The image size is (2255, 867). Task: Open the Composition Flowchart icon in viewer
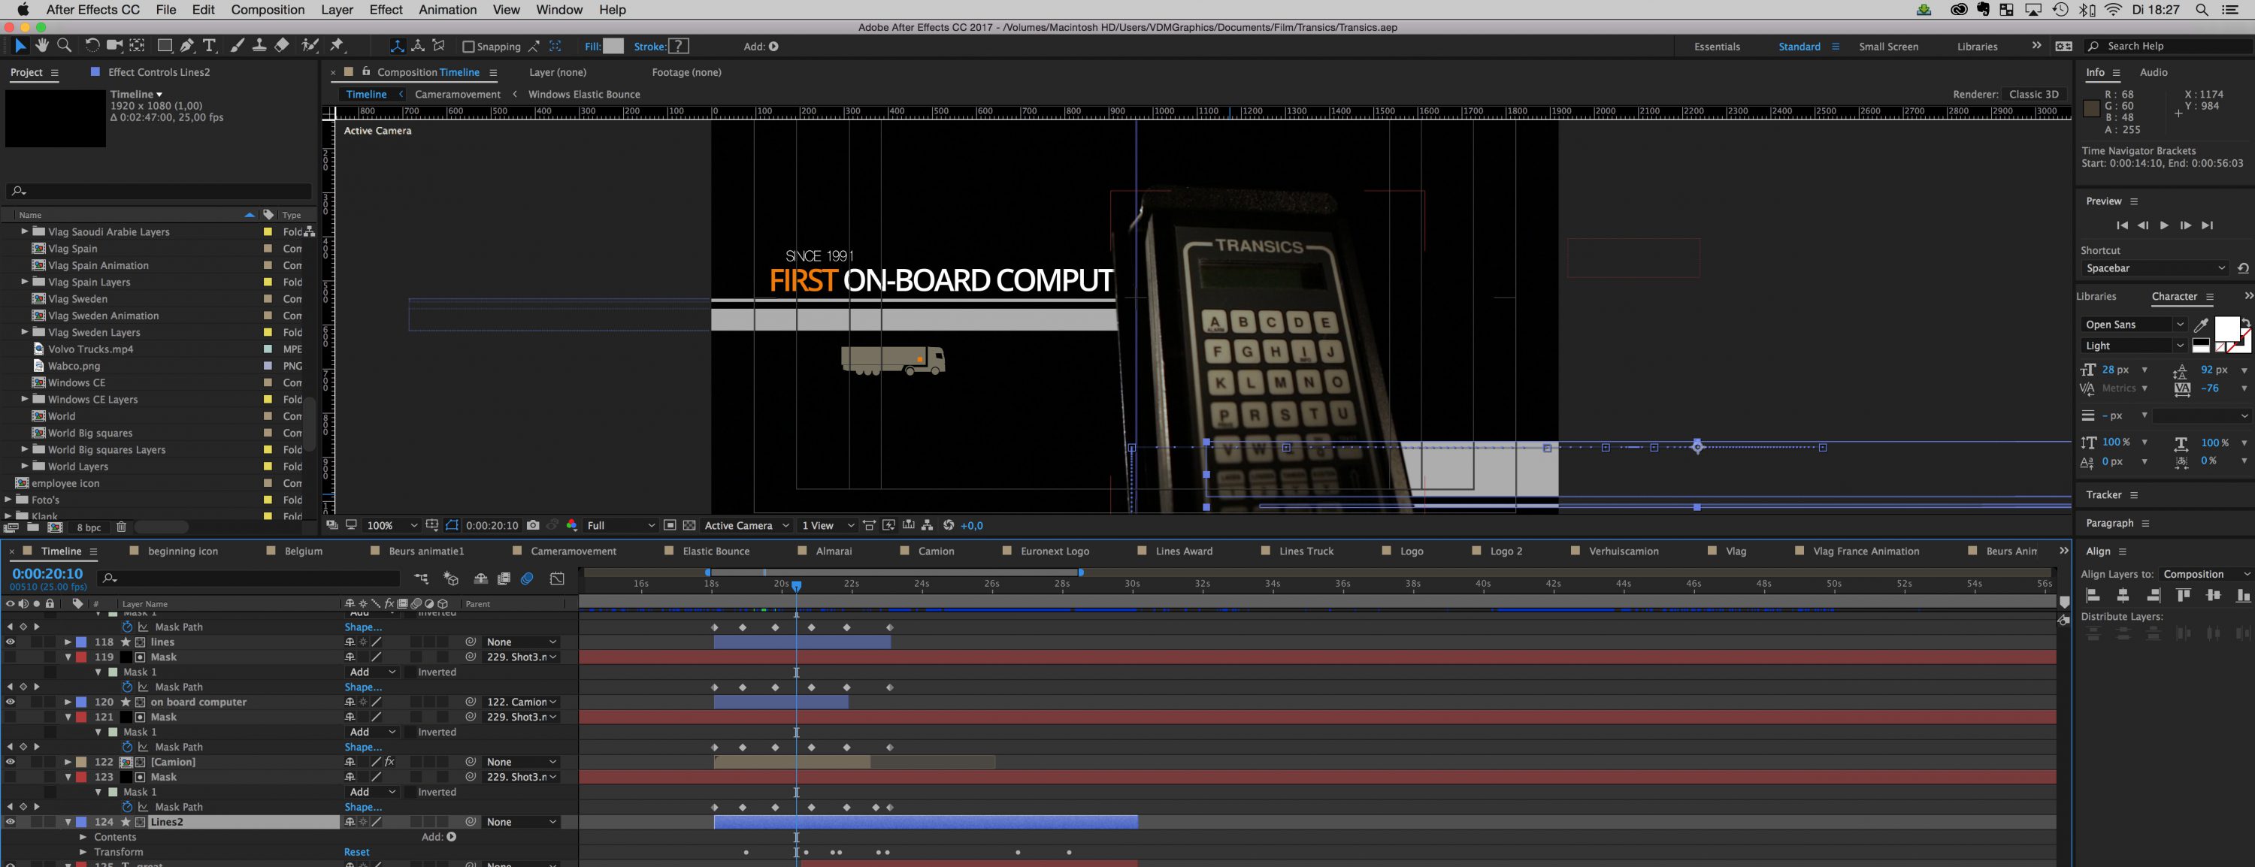click(927, 525)
